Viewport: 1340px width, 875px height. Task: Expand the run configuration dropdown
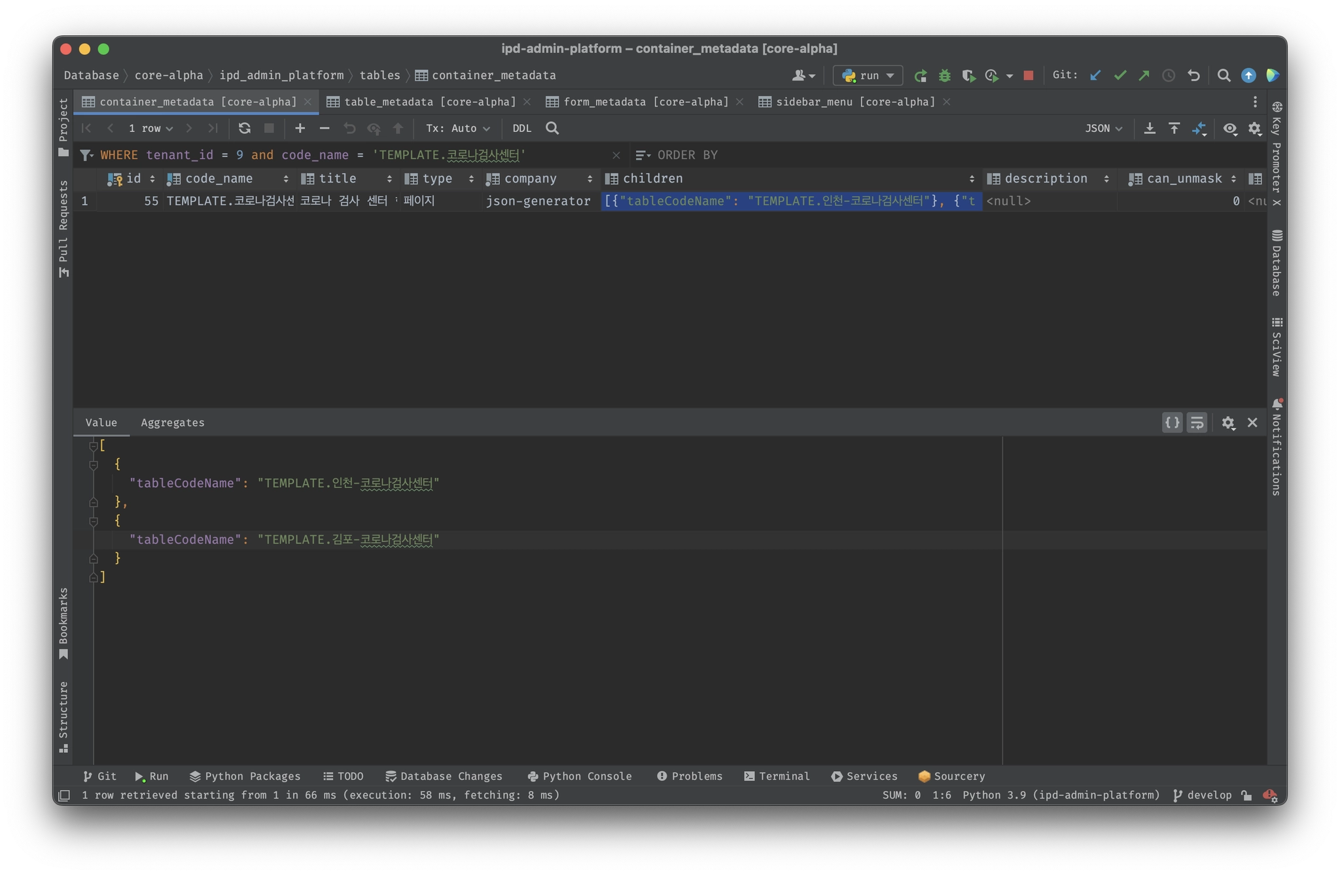[868, 76]
